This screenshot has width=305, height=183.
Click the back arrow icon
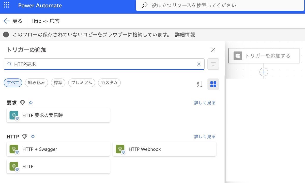7,21
